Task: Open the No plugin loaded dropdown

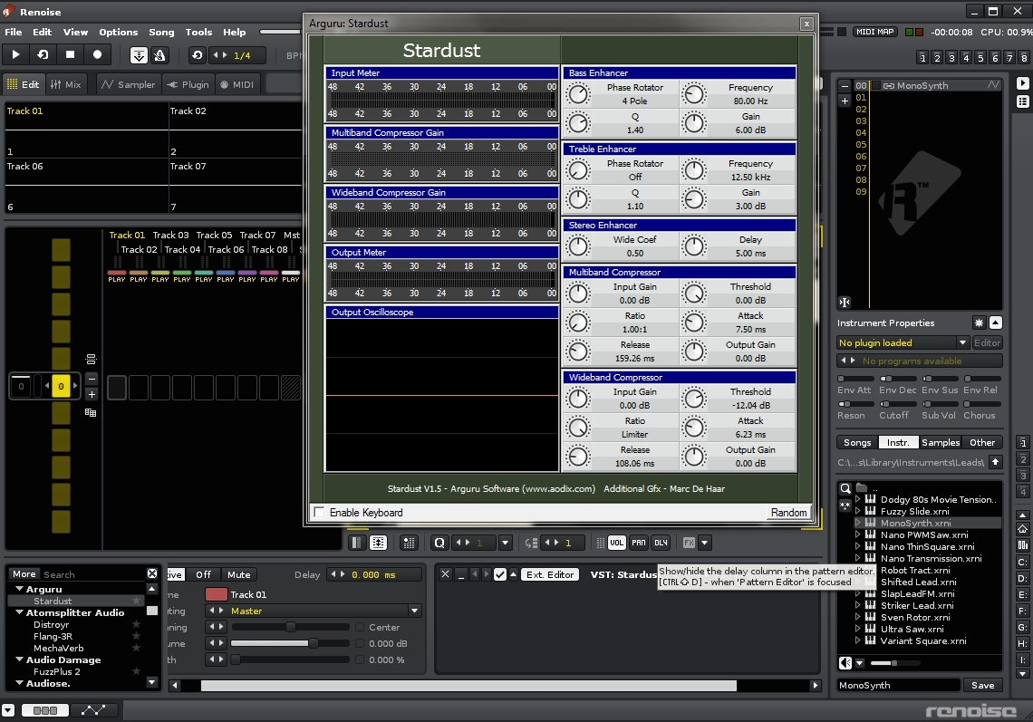Action: tap(903, 342)
